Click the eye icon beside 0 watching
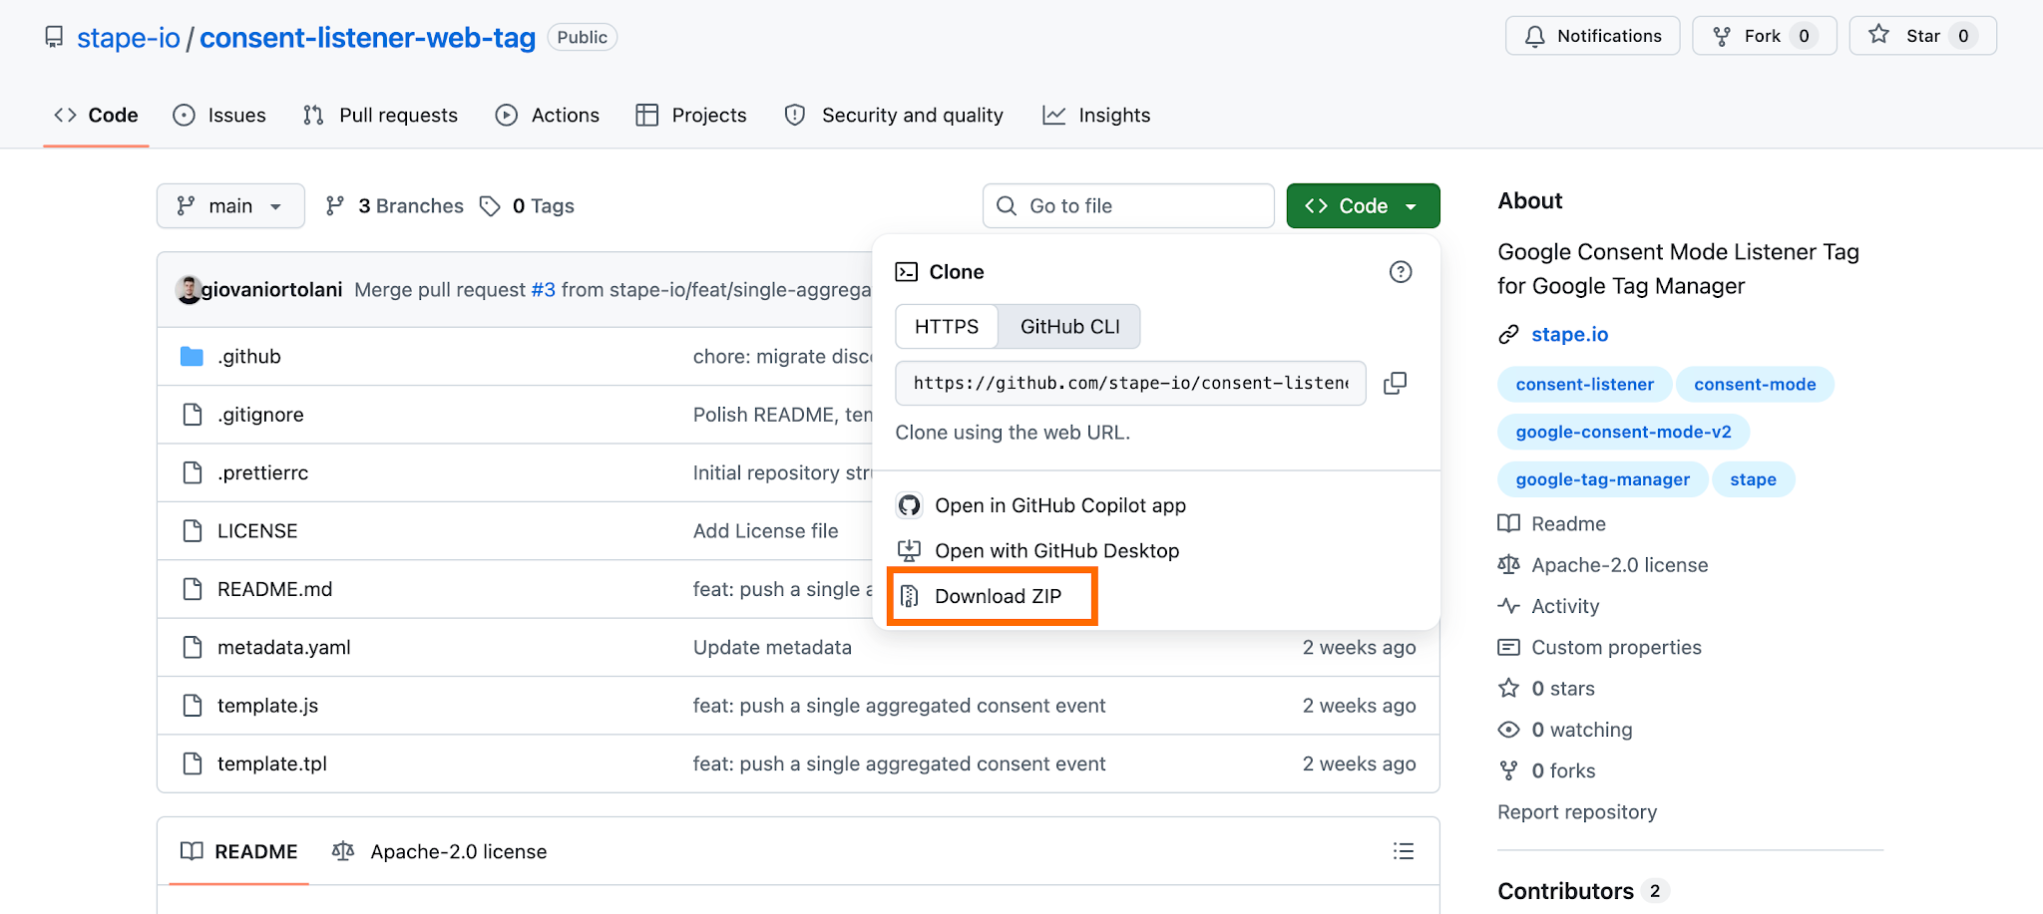The image size is (2043, 914). (1509, 730)
